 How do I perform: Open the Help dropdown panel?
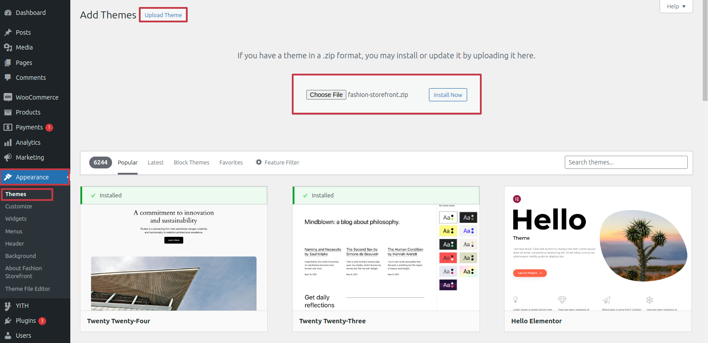[x=676, y=7]
